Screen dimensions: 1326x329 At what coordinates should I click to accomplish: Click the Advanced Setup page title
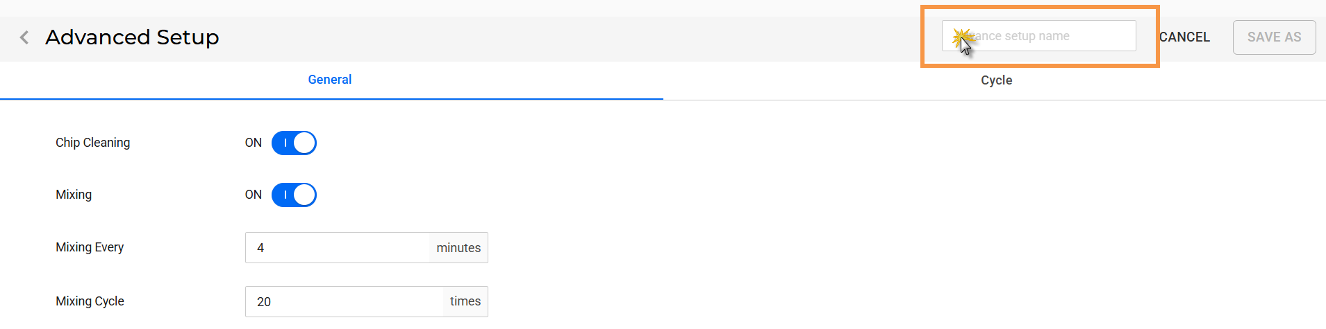coord(132,37)
